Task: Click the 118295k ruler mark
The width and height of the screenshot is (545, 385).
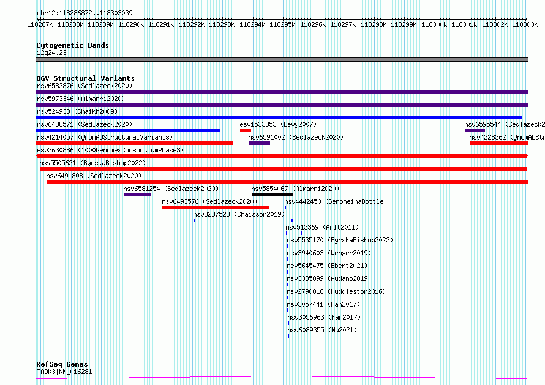Action: pos(282,24)
